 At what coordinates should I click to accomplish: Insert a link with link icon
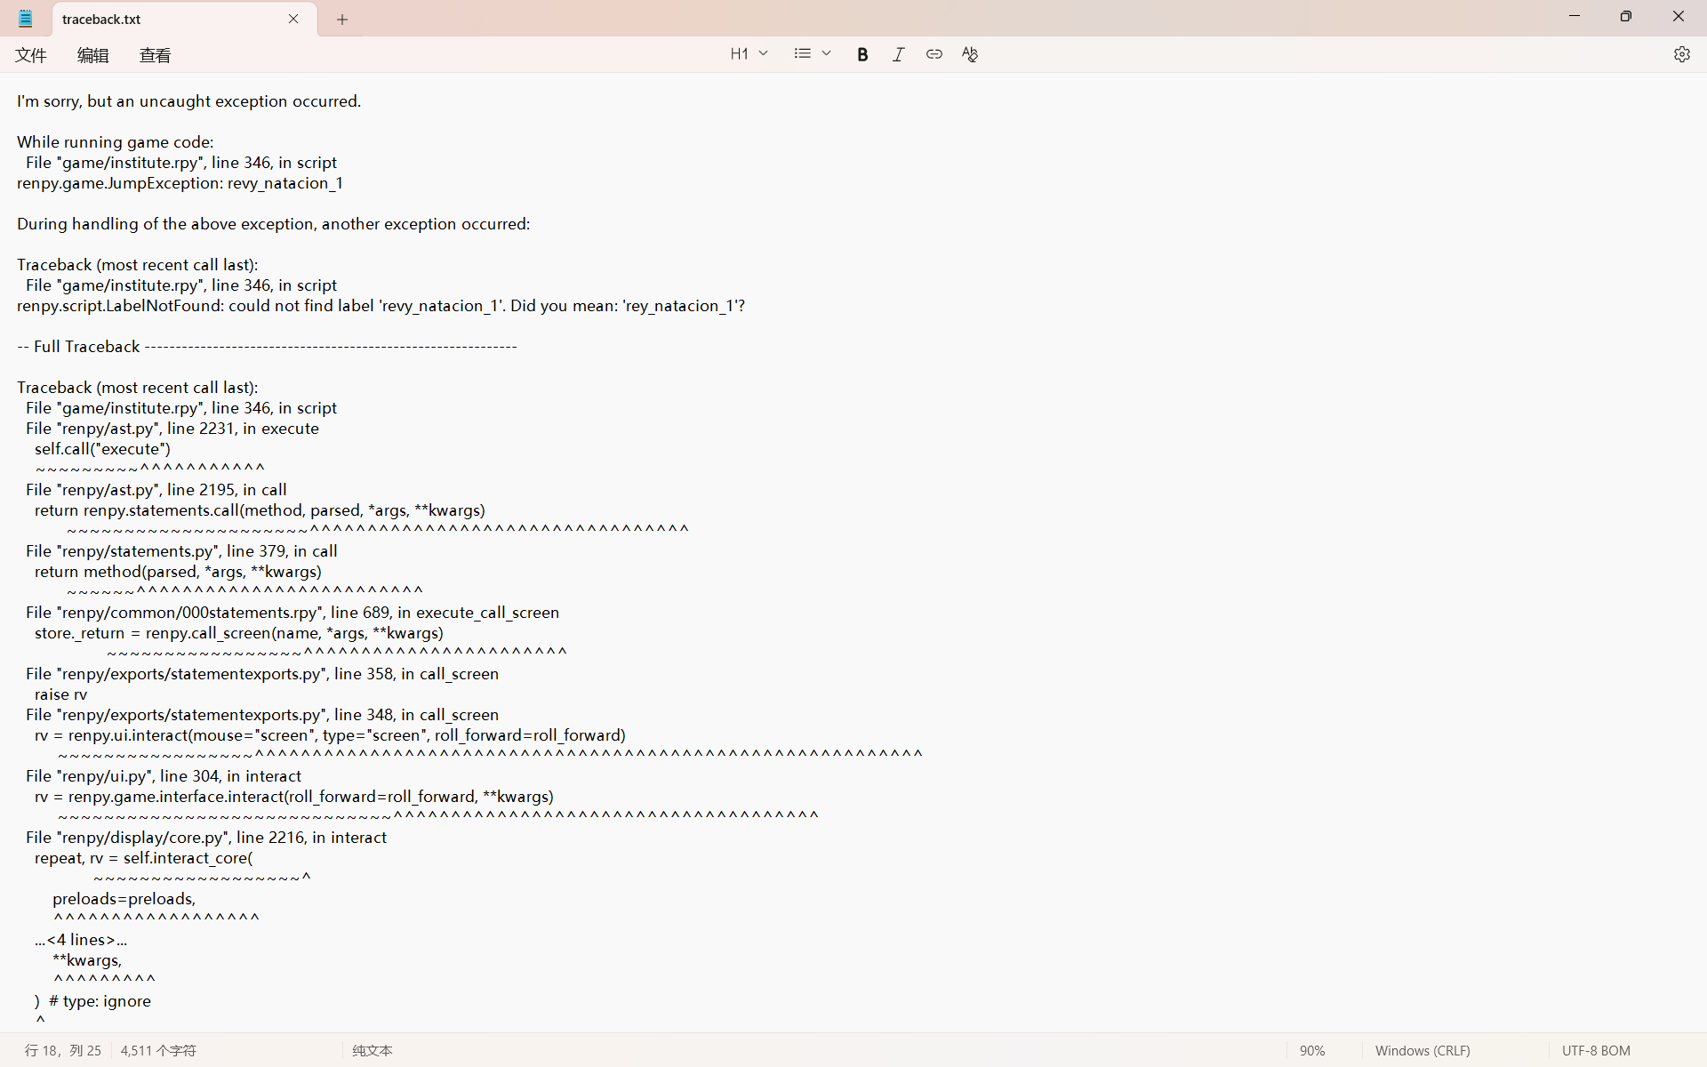click(934, 54)
